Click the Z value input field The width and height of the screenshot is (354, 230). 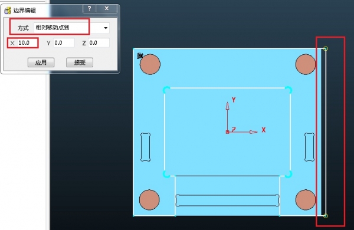(99, 43)
